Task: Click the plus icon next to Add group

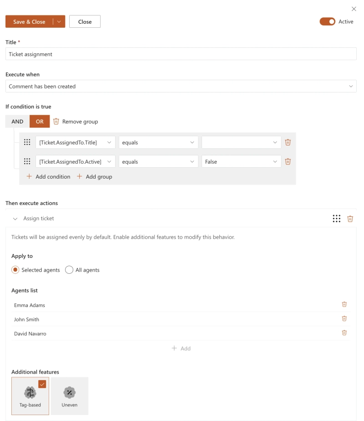Action: 79,176
